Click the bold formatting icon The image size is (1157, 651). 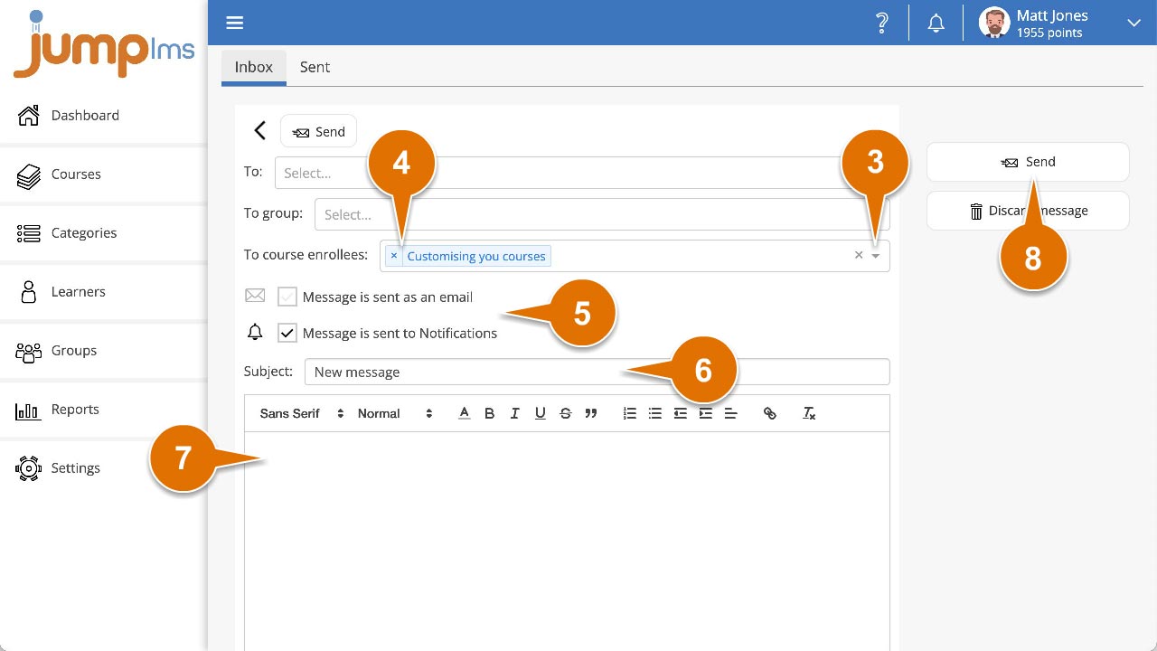click(x=489, y=413)
